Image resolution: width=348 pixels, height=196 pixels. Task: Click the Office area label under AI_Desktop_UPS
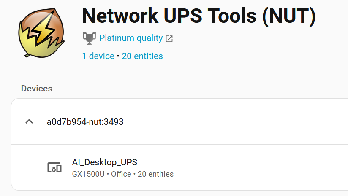pyautogui.click(x=121, y=174)
